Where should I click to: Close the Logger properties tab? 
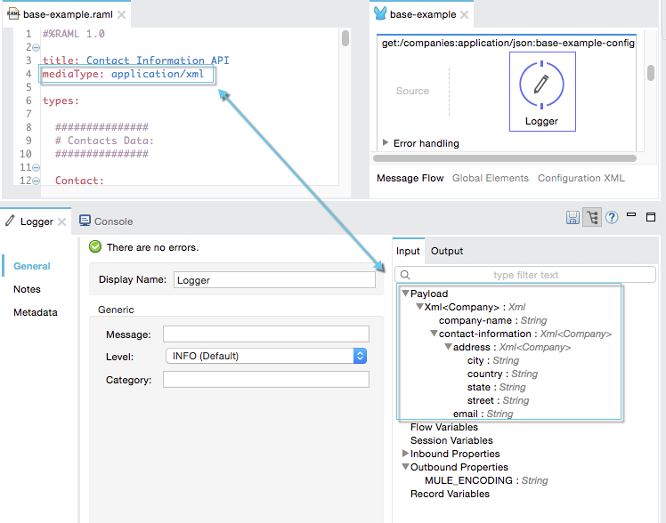[x=62, y=221]
